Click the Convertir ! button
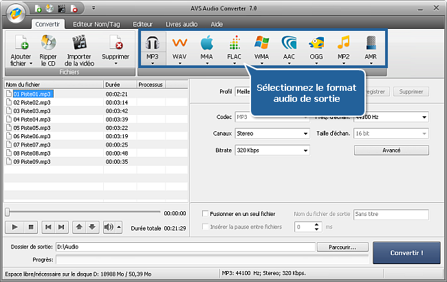 pyautogui.click(x=406, y=252)
